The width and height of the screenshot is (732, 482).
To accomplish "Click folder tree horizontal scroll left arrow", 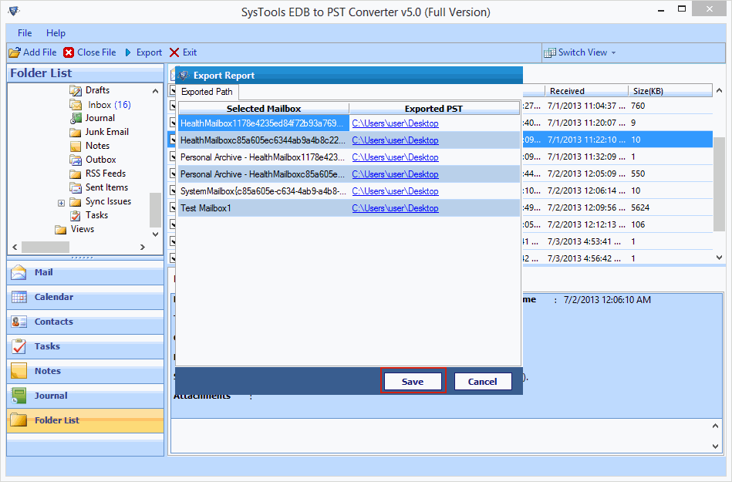I will (x=15, y=248).
